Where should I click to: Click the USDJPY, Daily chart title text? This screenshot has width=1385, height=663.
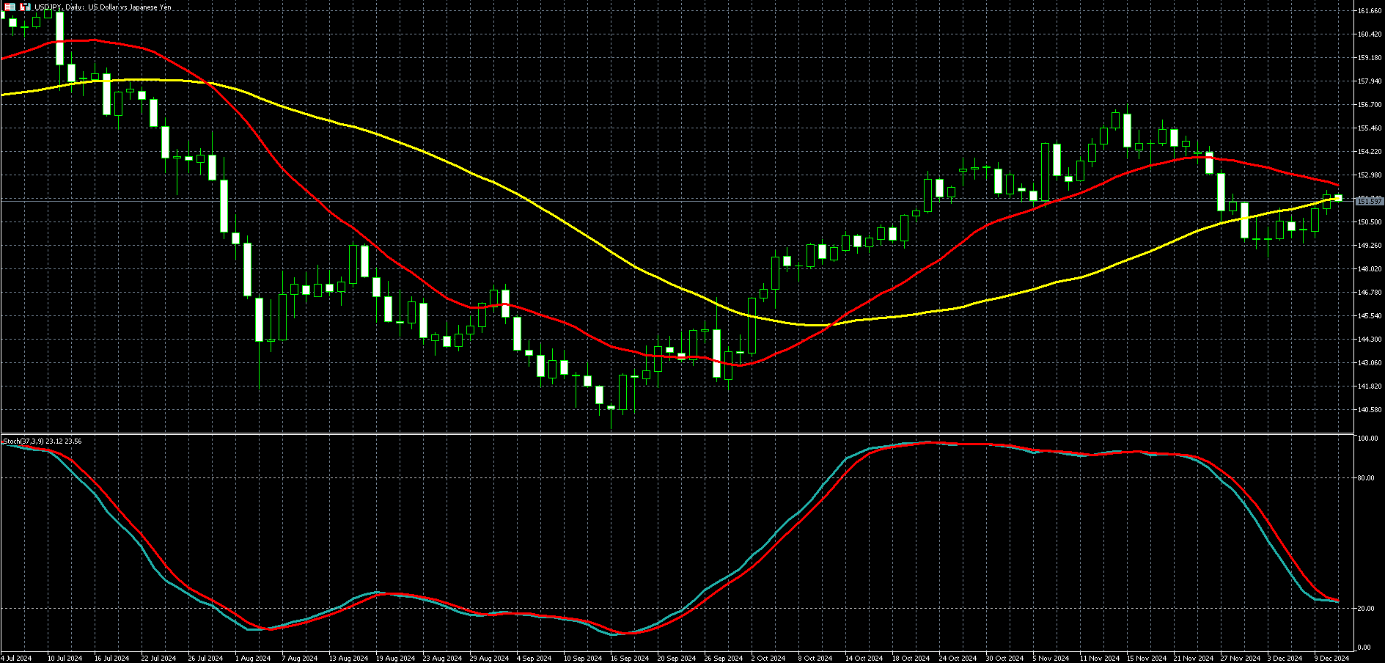[103, 7]
